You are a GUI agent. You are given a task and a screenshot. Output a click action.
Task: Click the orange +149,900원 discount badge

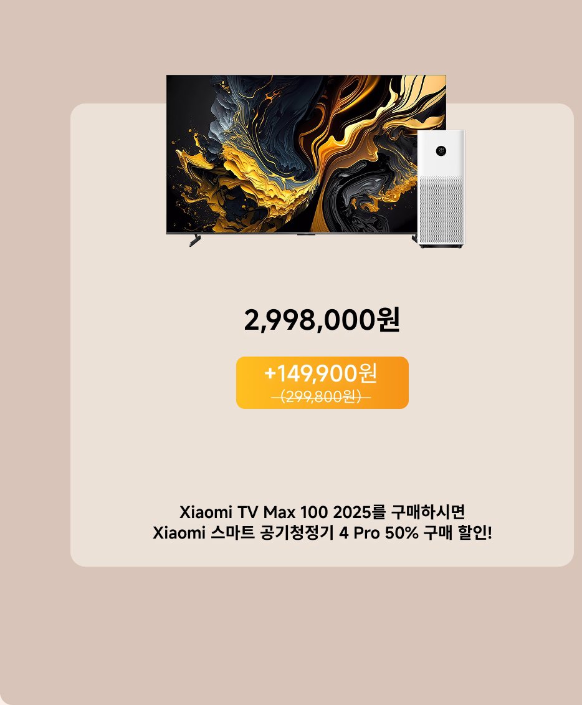(x=322, y=383)
